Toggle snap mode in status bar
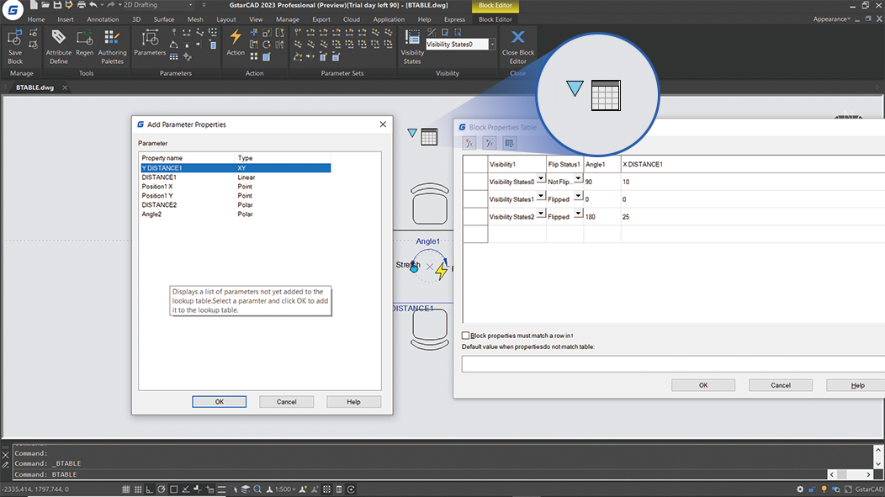 [126, 489]
